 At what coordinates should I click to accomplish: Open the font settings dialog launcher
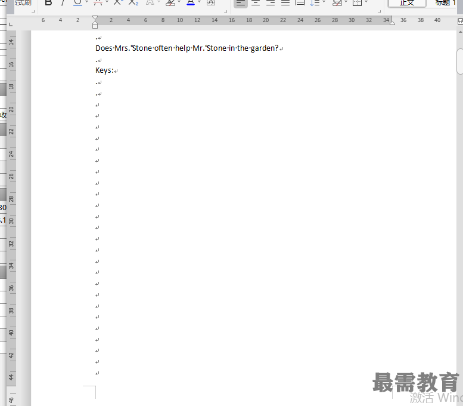226,12
